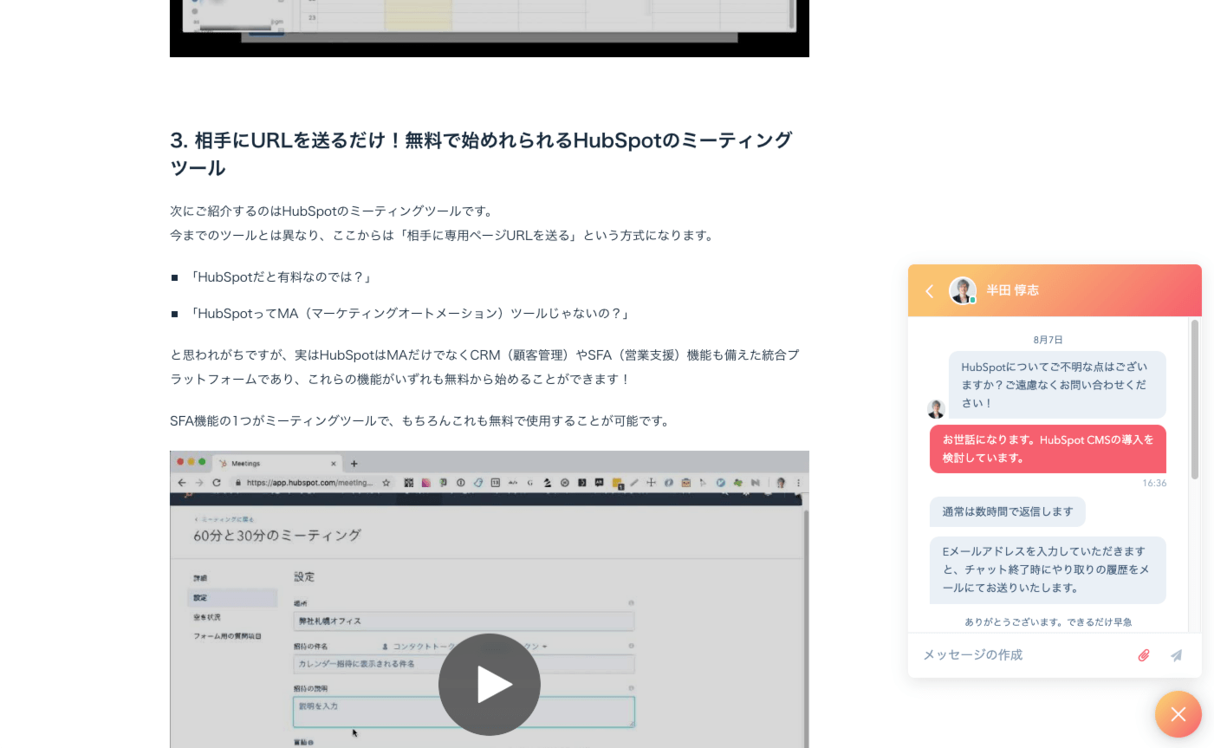Click the ミーティングに戻る back link in video
1214x748 pixels.
(x=224, y=519)
